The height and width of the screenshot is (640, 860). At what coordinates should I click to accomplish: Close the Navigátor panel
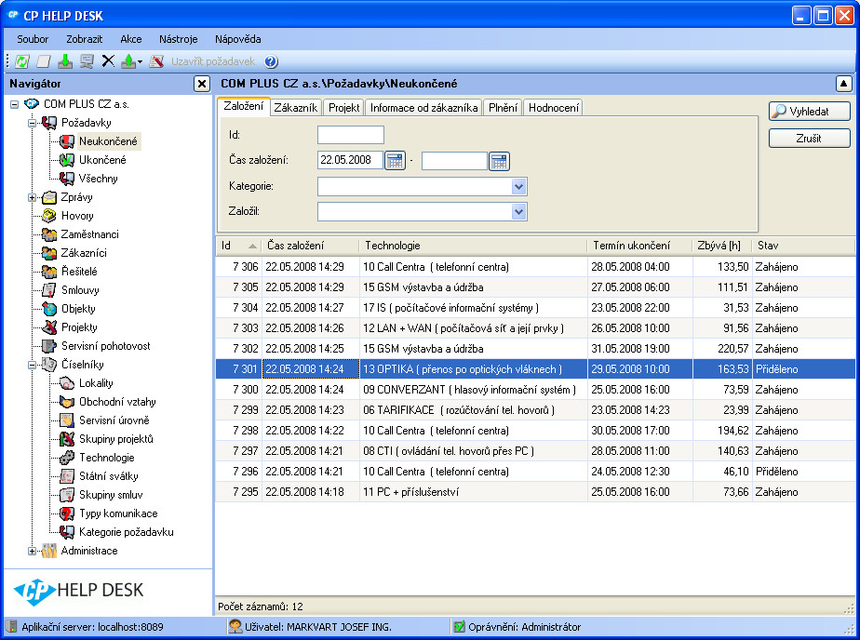click(202, 84)
